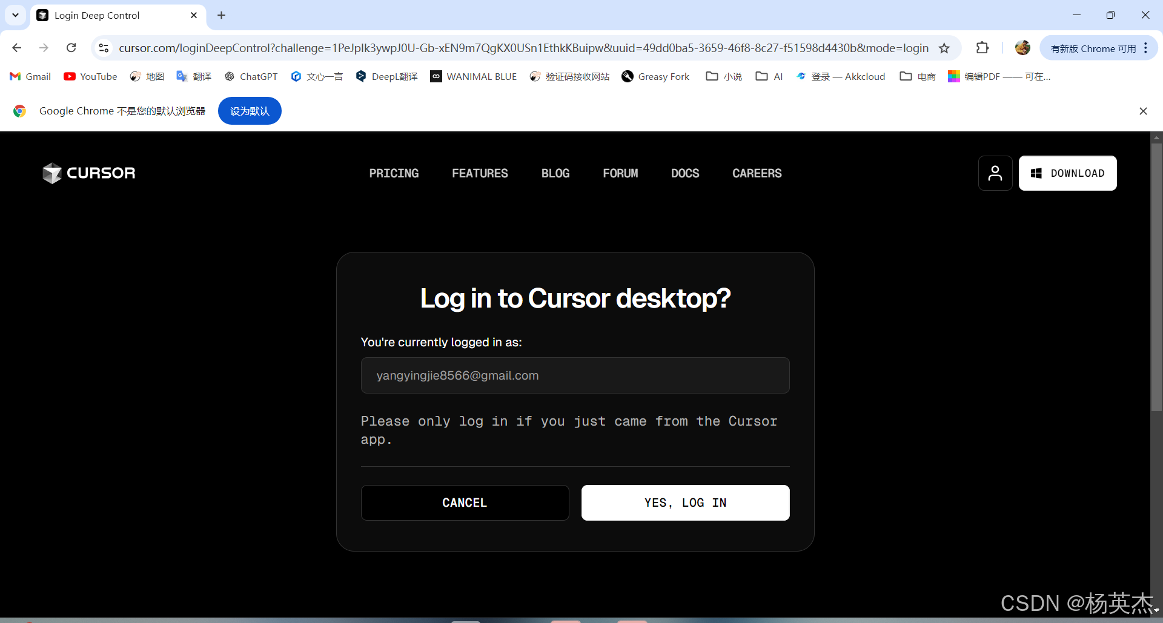This screenshot has height=623, width=1163.
Task: Open YouTube bookmark
Action: point(90,76)
